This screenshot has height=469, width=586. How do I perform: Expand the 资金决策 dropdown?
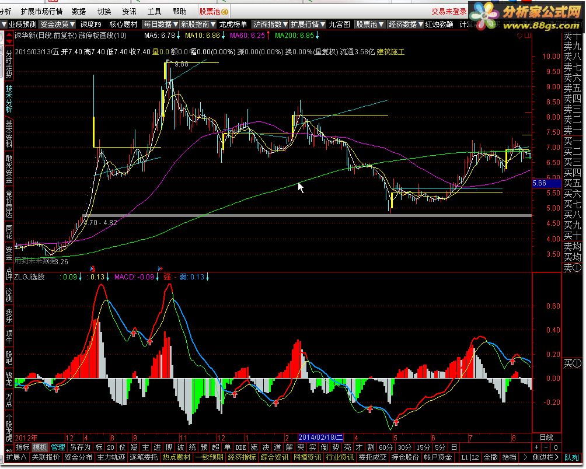(x=58, y=24)
